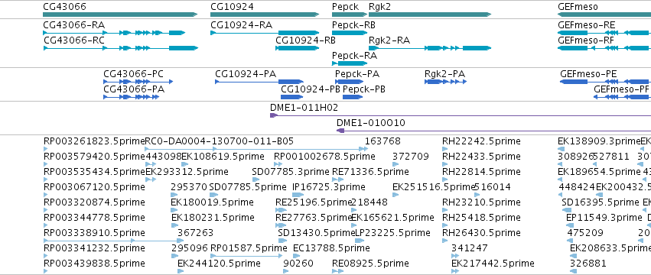Click the DME1-010O10 clone line

pos(493,131)
